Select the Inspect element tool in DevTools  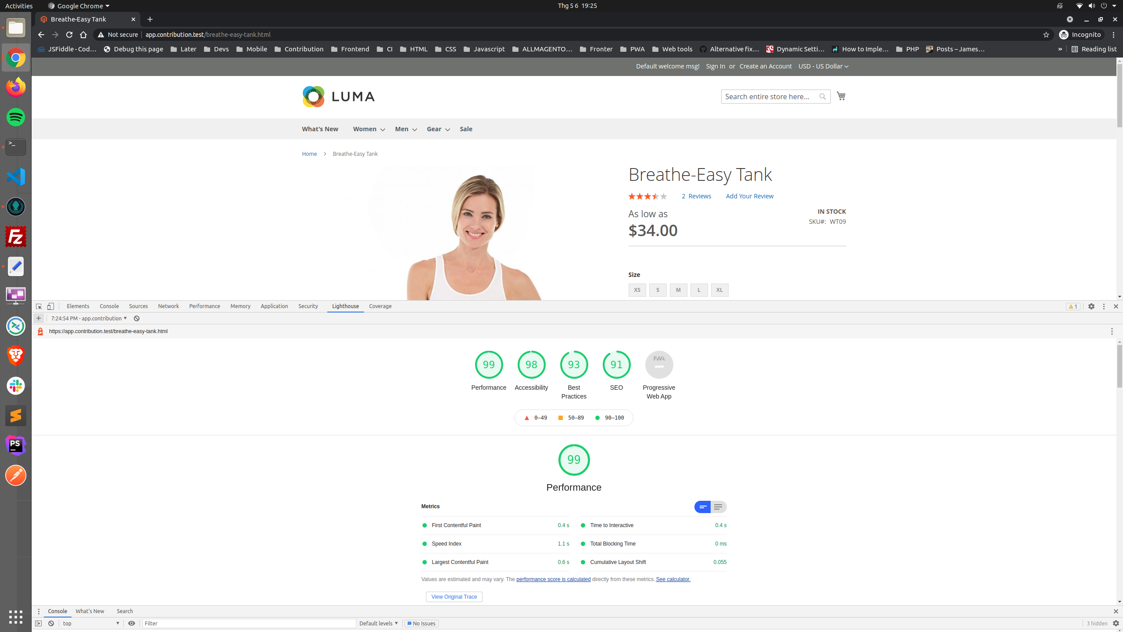[39, 306]
